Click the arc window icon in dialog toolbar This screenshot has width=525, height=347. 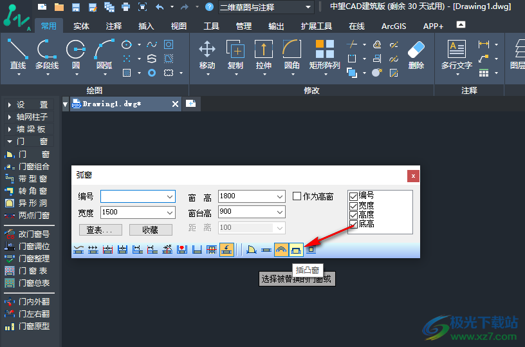pyautogui.click(x=281, y=250)
